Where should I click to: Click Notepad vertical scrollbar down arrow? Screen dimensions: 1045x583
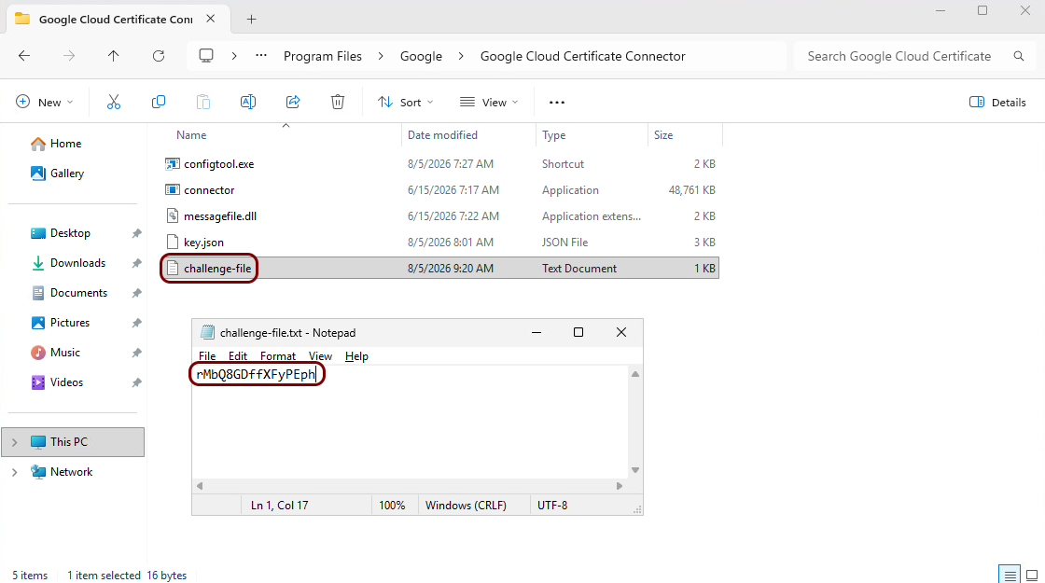click(635, 470)
